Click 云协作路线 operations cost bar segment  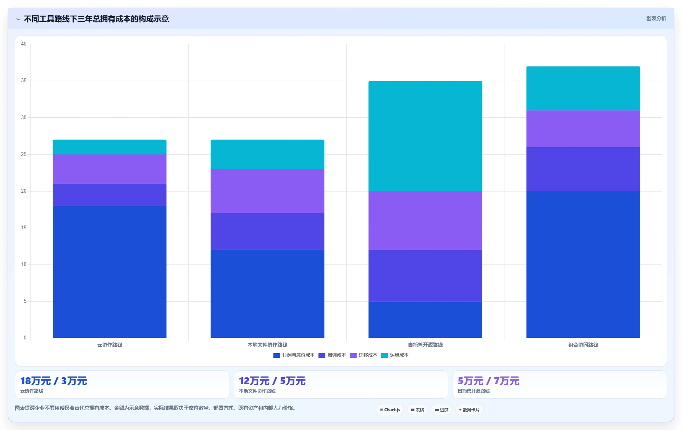tap(110, 147)
